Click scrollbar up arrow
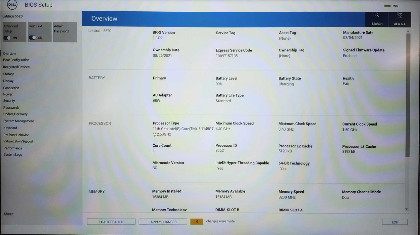This screenshot has width=420, height=235. pos(408,31)
